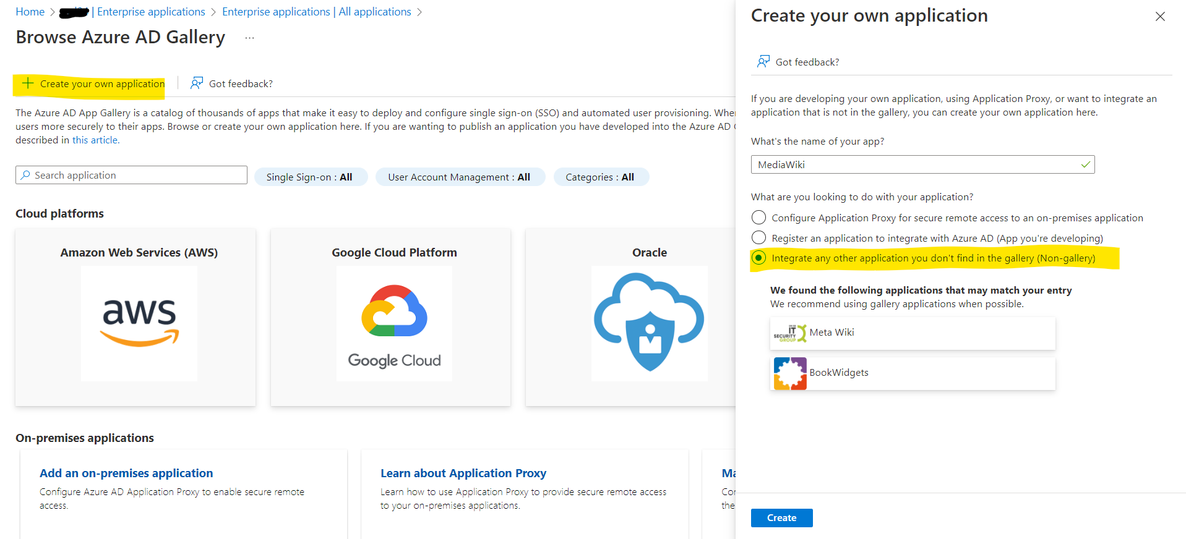This screenshot has height=539, width=1186.
Task: Click Create your own application
Action: click(93, 83)
